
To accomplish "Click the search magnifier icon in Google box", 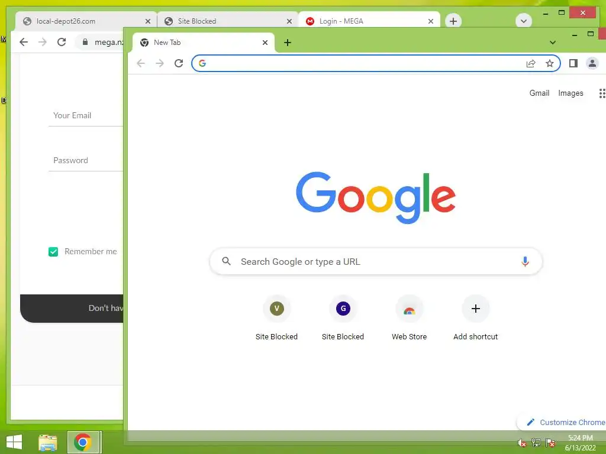I will click(227, 261).
